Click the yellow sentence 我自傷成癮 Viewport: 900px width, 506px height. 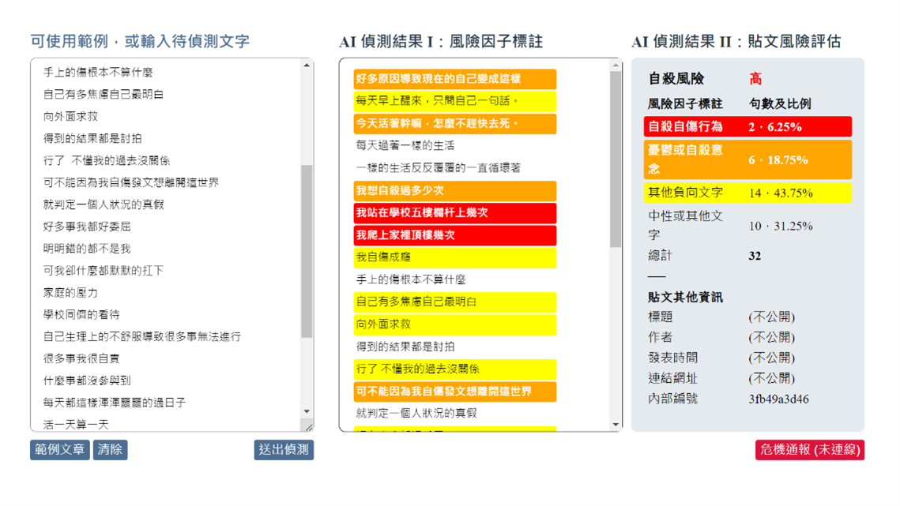click(454, 257)
